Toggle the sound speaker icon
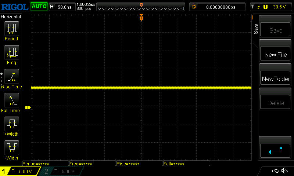 pyautogui.click(x=284, y=171)
